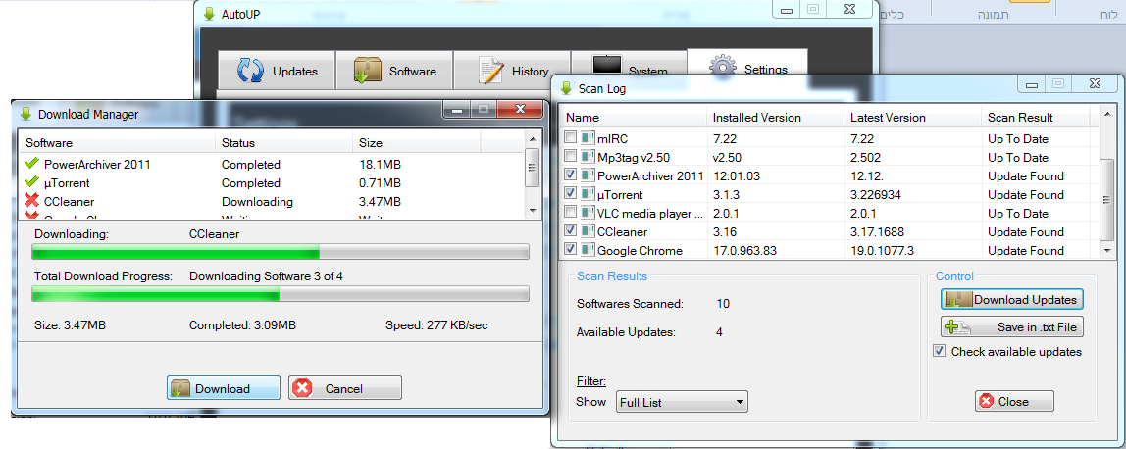Click the blue refresh arrows Updates icon
The width and height of the screenshot is (1126, 449).
pos(251,71)
